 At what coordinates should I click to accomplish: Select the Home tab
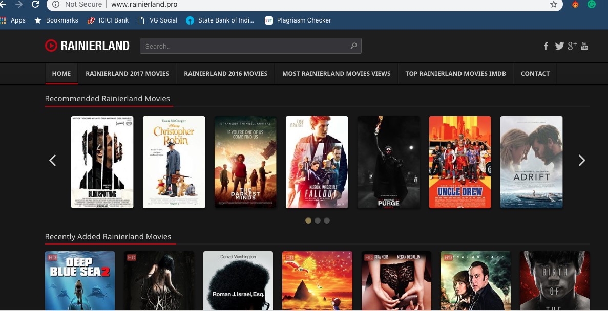[x=61, y=74]
